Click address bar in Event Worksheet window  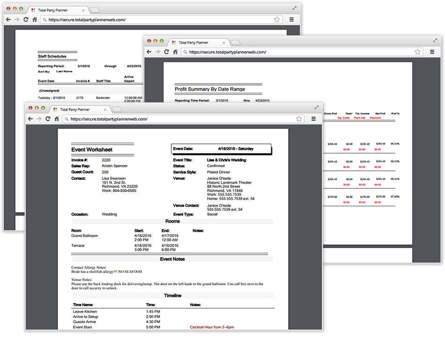(x=183, y=119)
